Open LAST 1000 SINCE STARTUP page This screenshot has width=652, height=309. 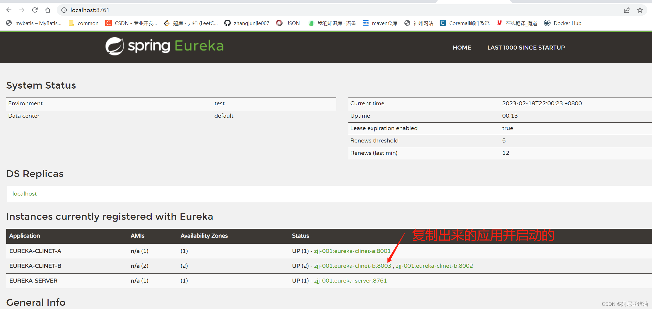click(526, 47)
